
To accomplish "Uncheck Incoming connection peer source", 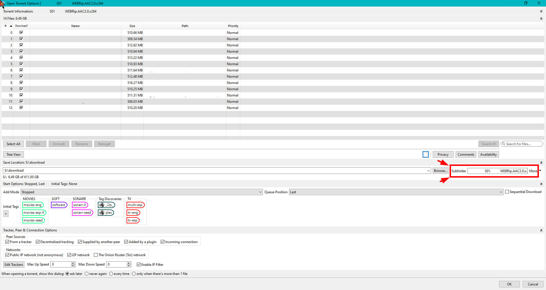I will pos(163,242).
